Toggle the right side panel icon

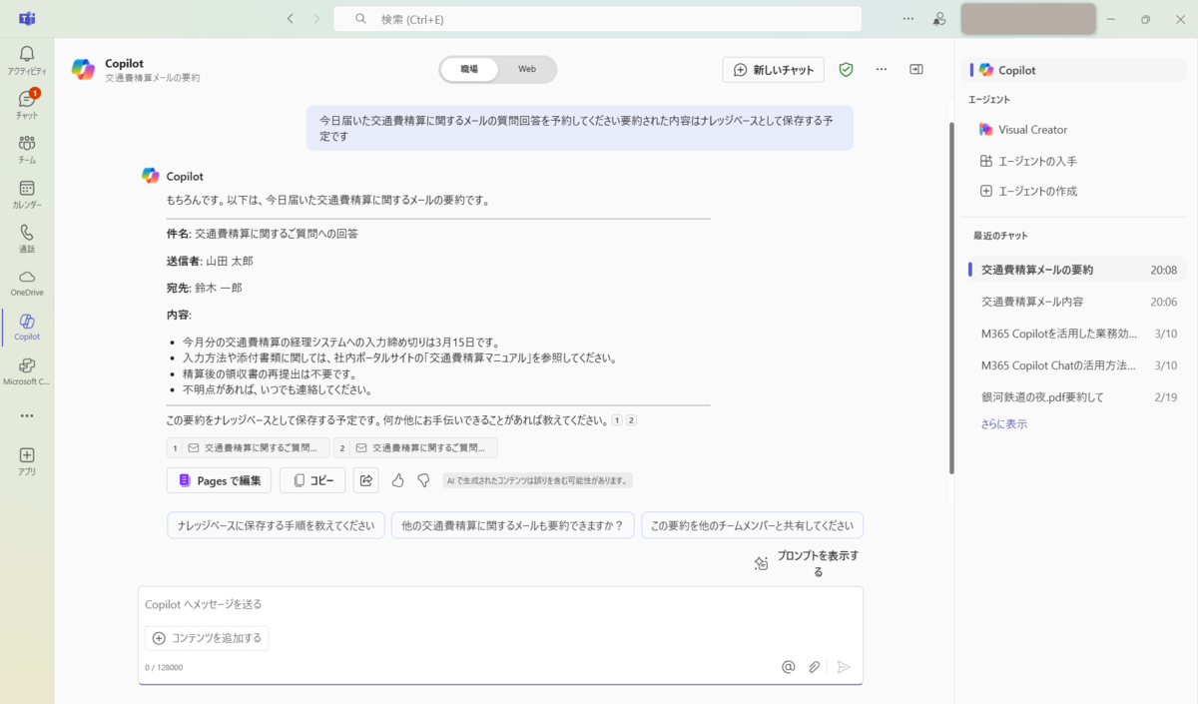(x=916, y=70)
